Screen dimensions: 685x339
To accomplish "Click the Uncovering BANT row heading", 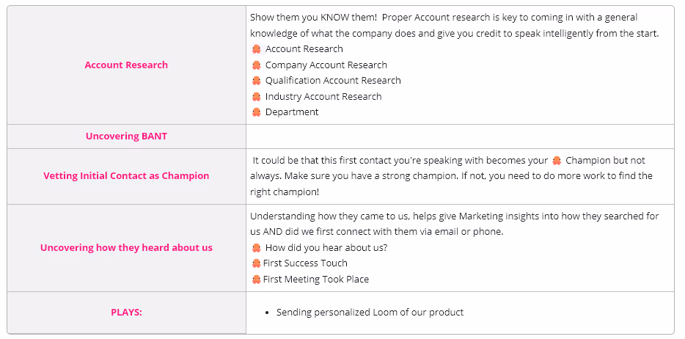I will click(x=126, y=136).
